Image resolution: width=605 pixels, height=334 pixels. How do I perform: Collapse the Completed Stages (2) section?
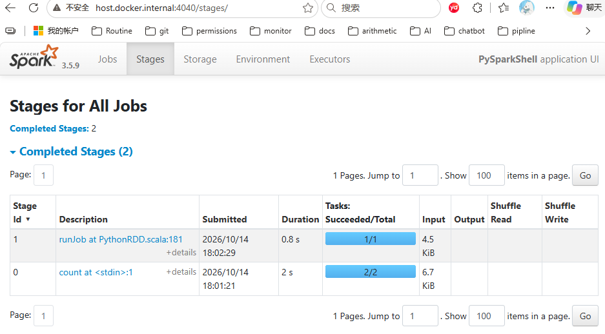point(72,152)
